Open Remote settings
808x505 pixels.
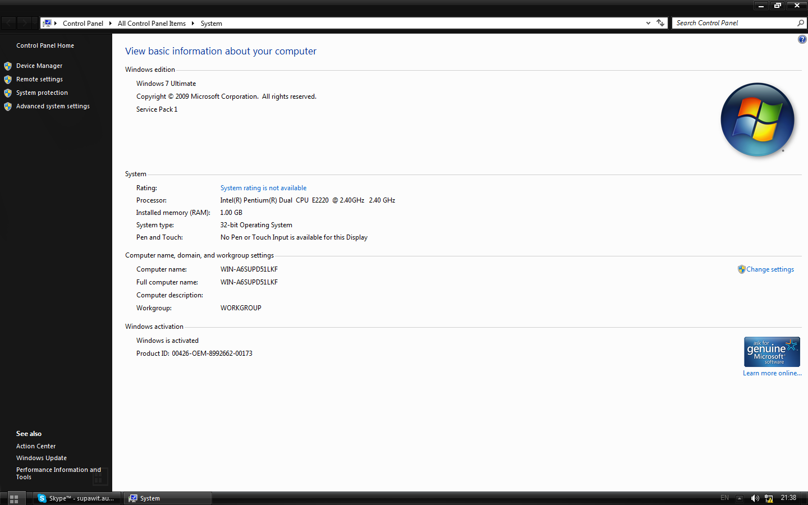(39, 79)
